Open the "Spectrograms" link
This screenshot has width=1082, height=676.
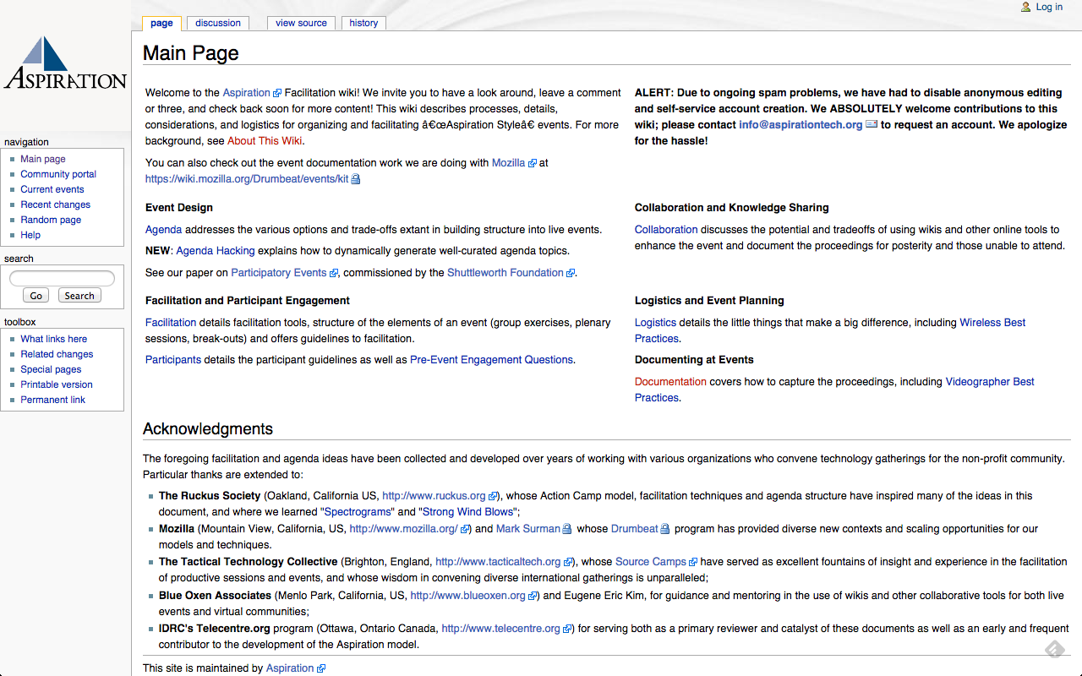[x=357, y=512]
